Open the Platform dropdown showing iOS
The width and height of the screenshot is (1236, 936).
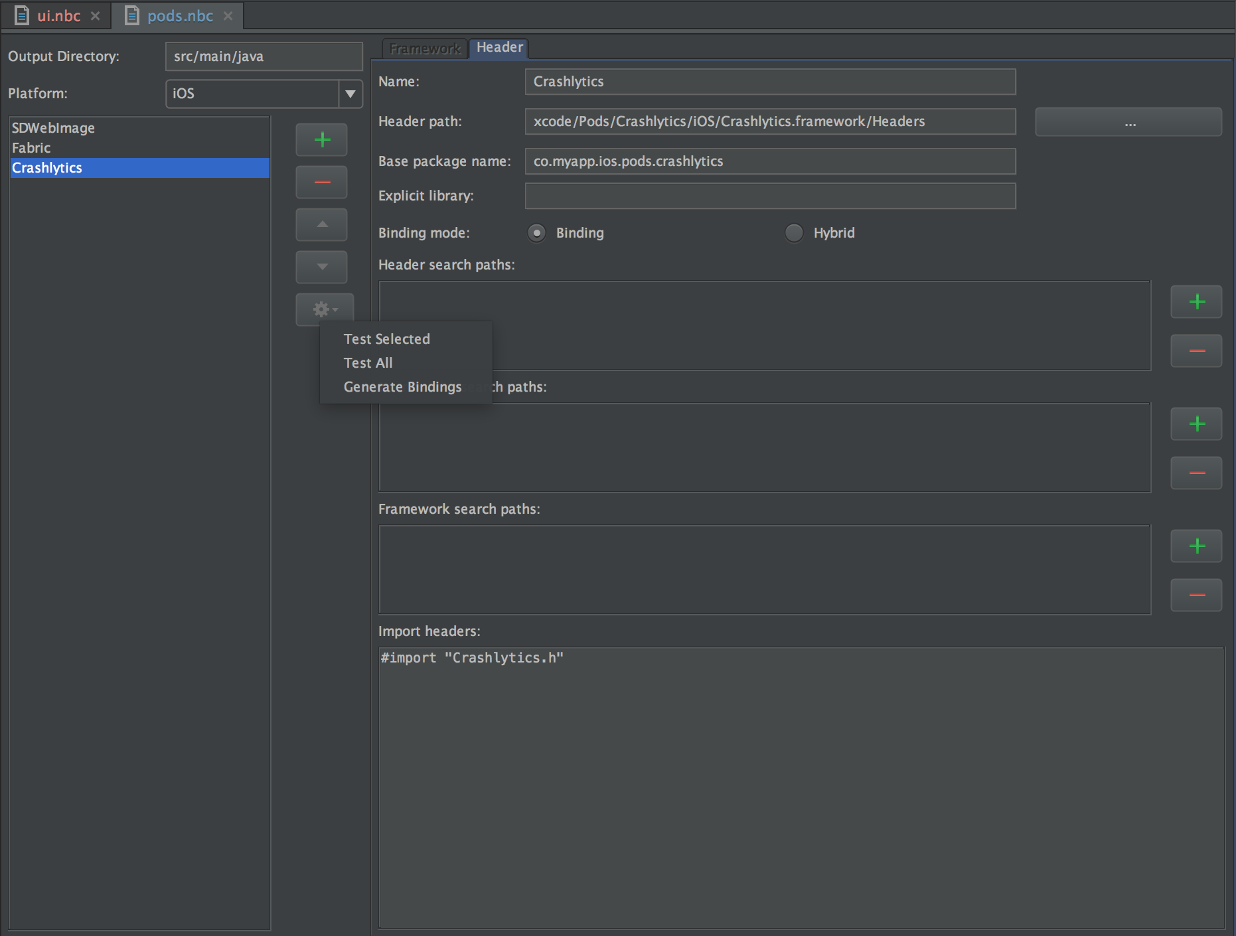coord(350,94)
